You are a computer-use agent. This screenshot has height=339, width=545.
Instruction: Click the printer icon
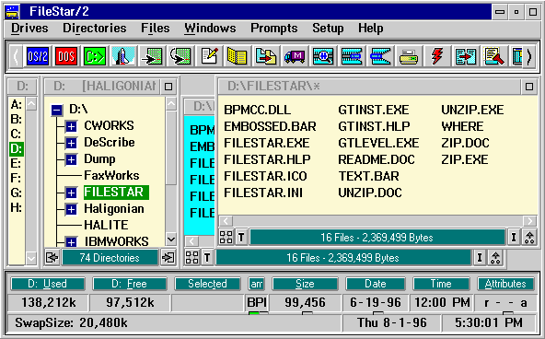[x=409, y=56]
